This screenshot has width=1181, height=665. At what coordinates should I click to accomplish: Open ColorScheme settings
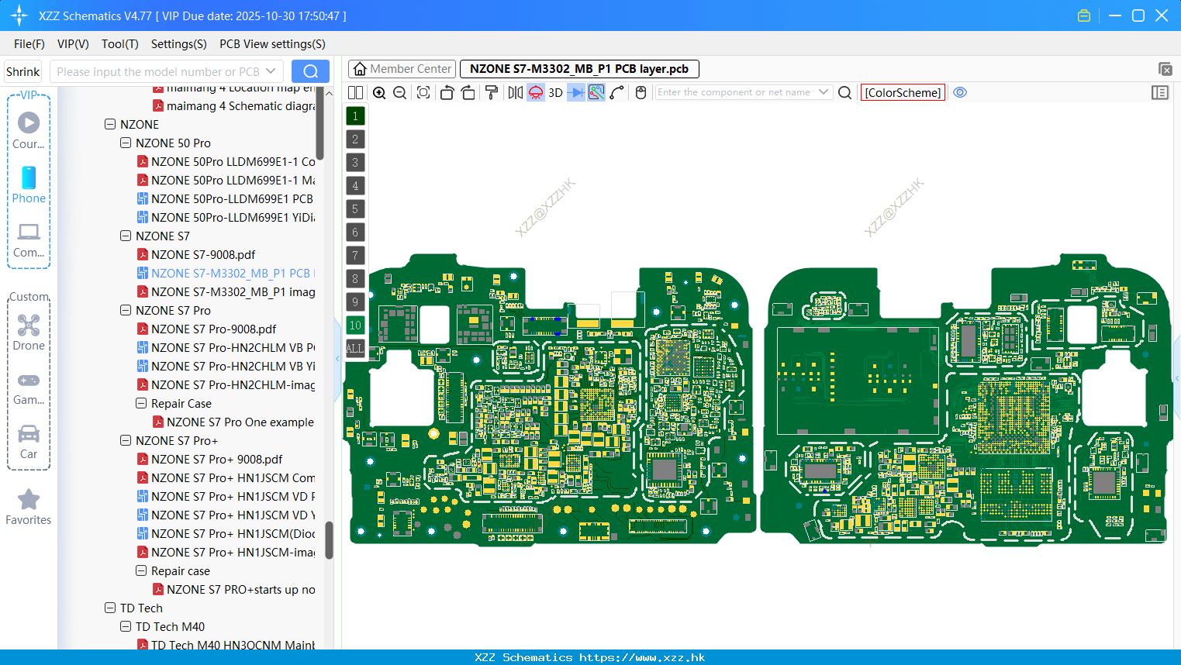903,92
